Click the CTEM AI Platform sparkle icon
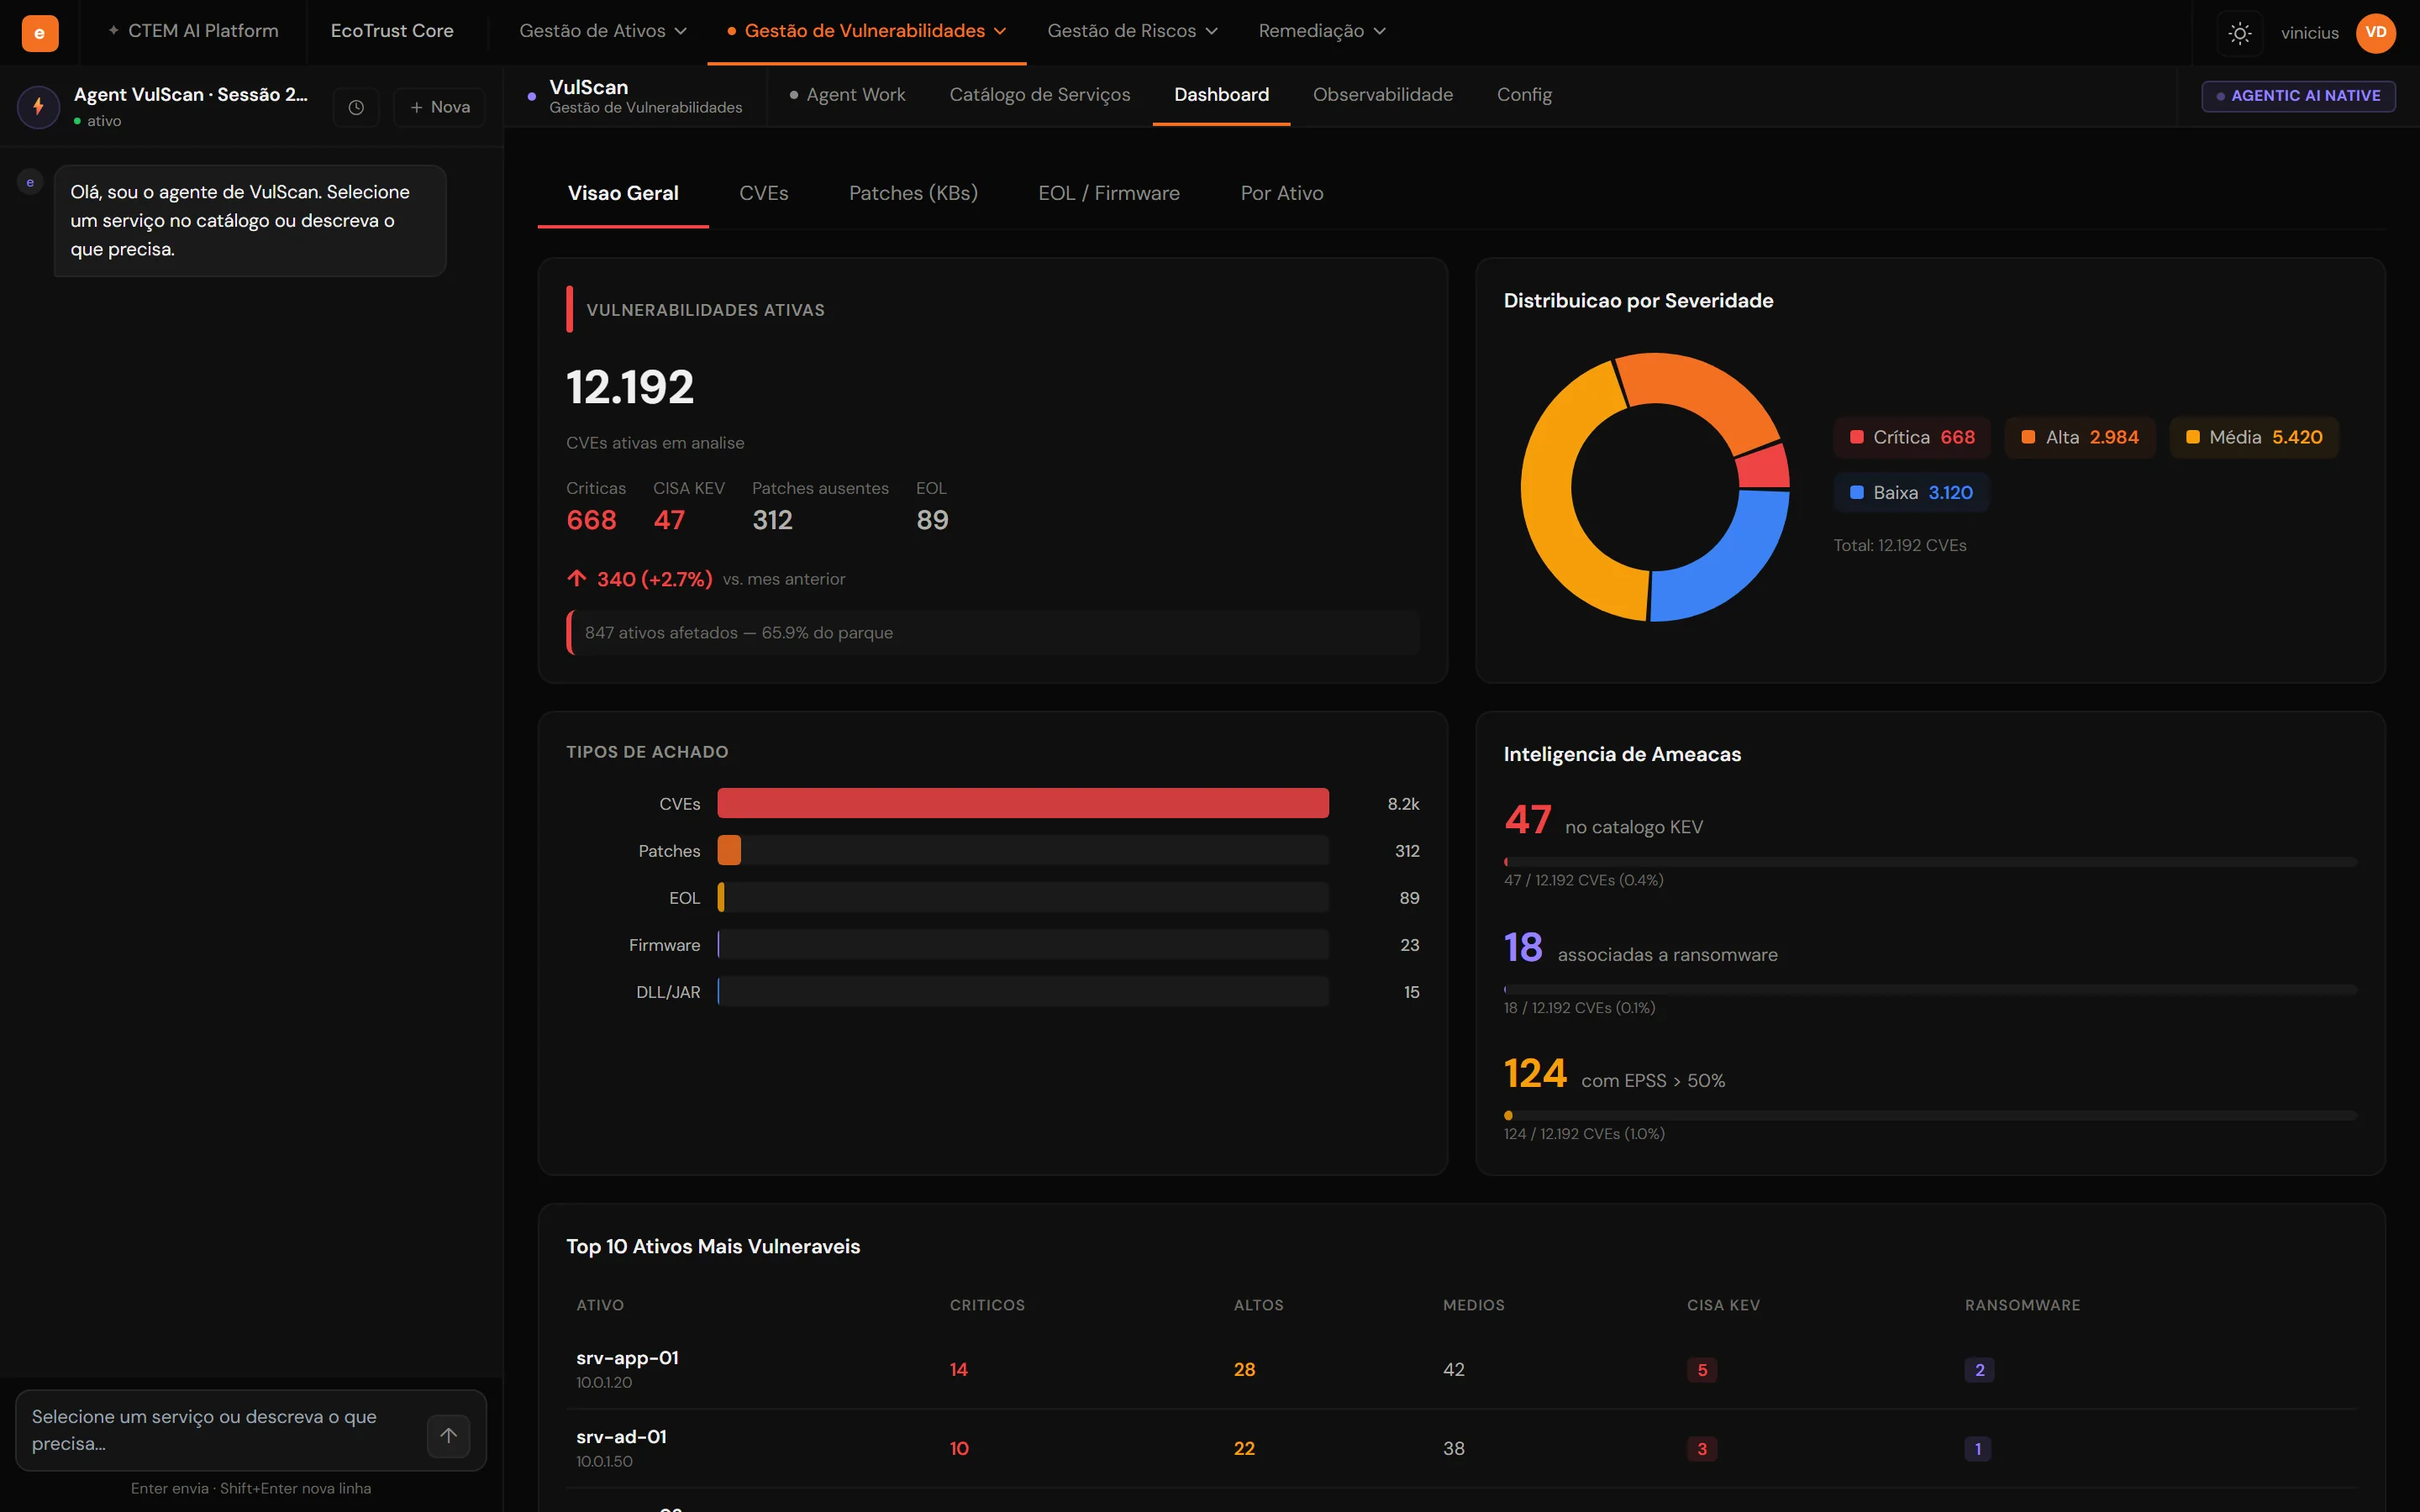The width and height of the screenshot is (2420, 1512). tap(113, 31)
